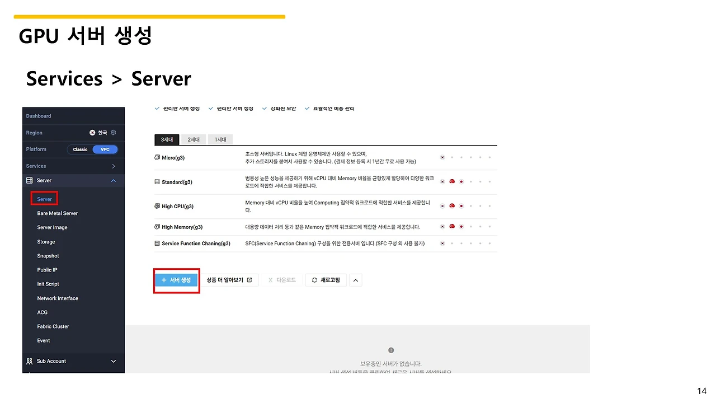Click the Micro(g3) server type name
Viewport: 716px width, 403px height.
(173, 158)
